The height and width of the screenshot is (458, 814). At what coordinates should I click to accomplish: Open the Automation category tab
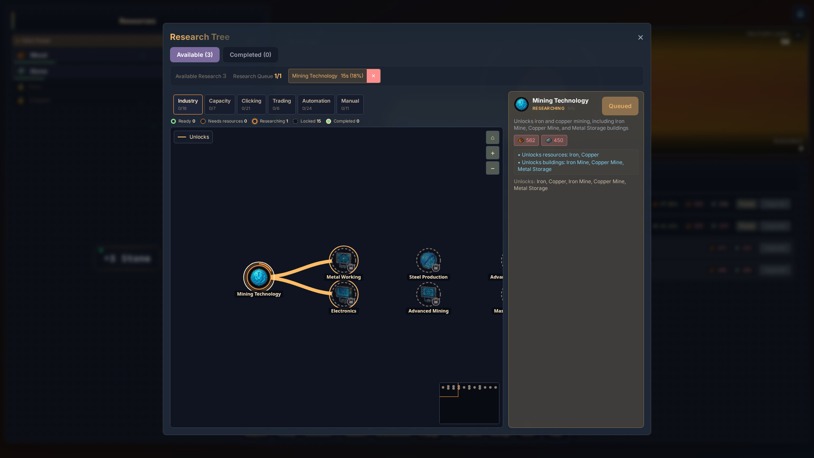(316, 104)
